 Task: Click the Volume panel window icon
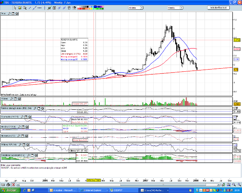tap(15, 99)
